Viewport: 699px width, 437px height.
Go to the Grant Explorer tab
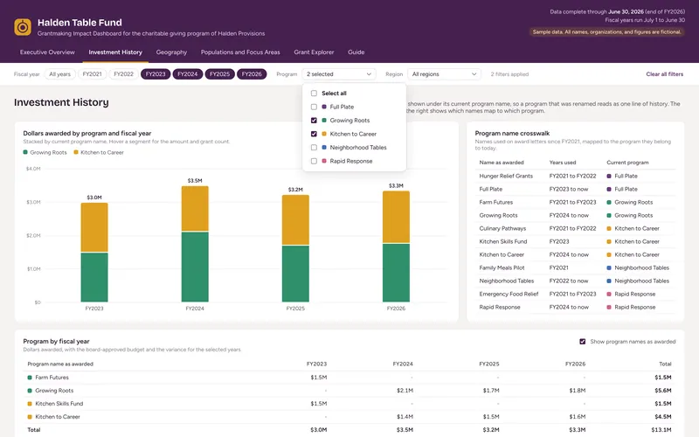tap(314, 52)
